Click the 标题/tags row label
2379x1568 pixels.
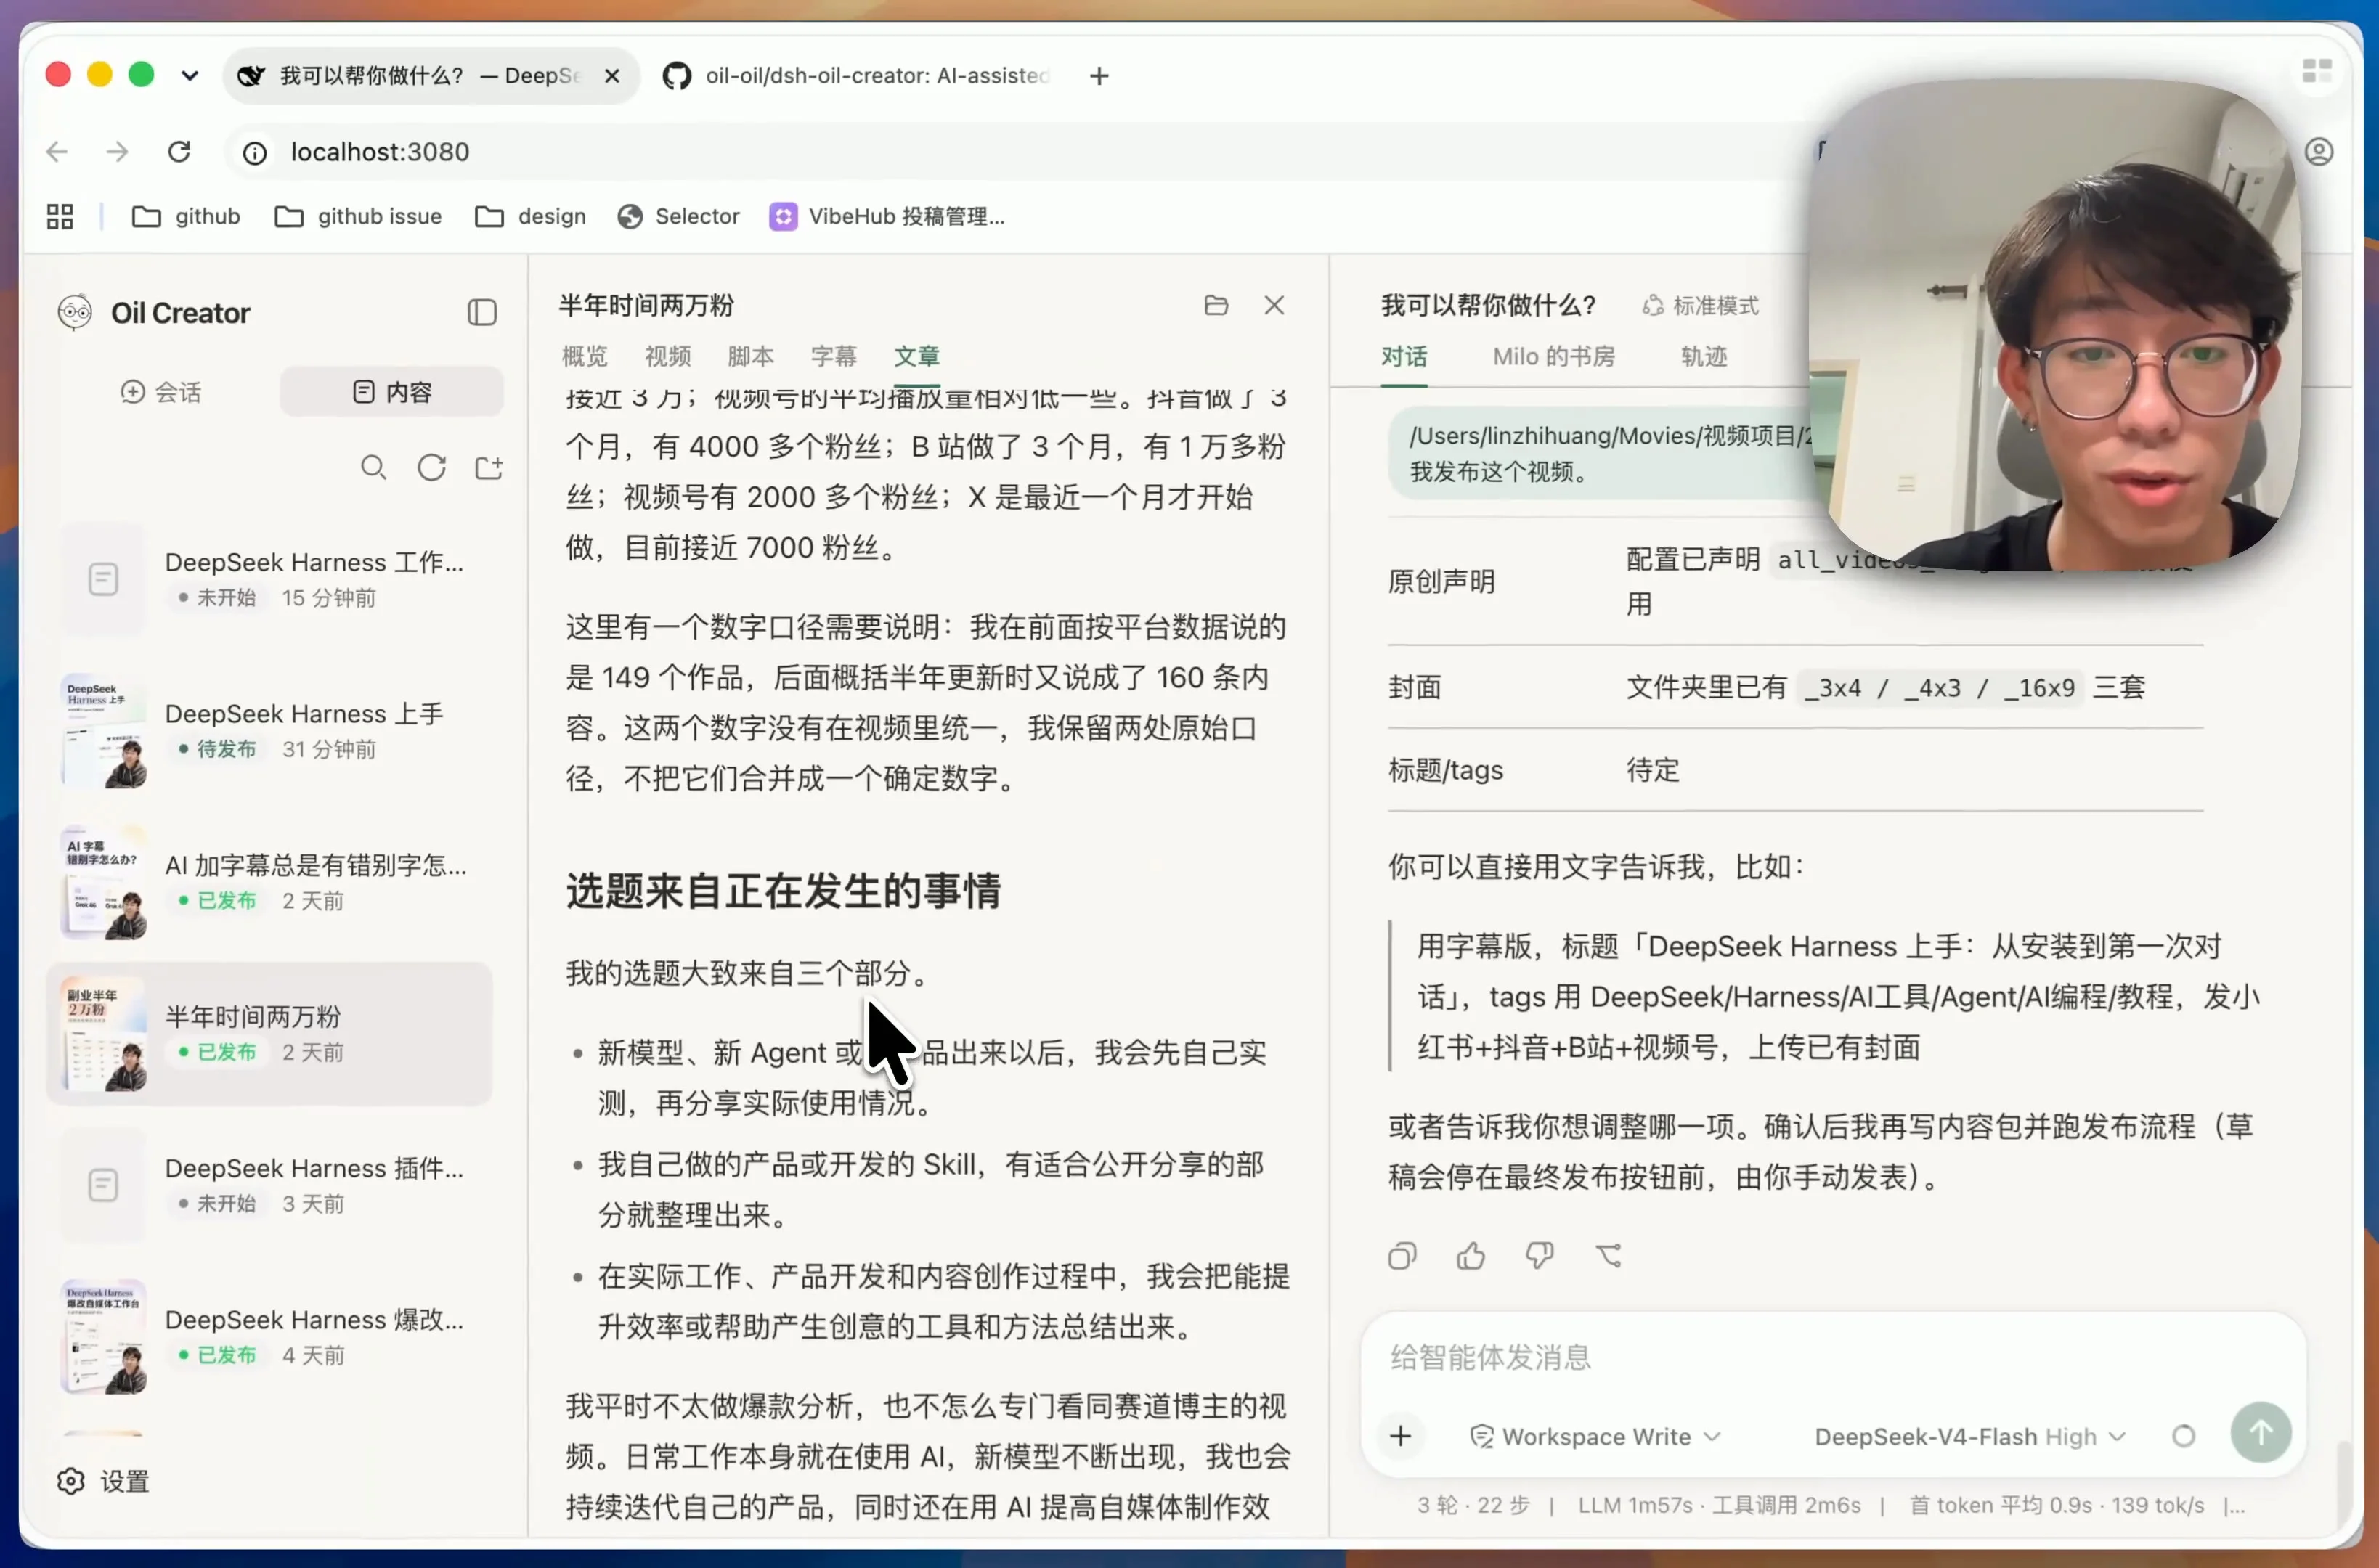click(x=1446, y=770)
